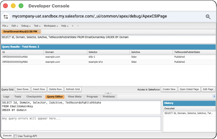Close the EmailDomainKey query tab
The width and height of the screenshot is (217, 139).
point(39,32)
